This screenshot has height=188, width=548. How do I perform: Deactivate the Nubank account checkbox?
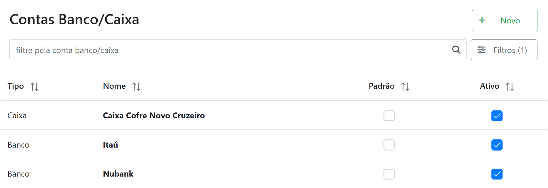(497, 174)
